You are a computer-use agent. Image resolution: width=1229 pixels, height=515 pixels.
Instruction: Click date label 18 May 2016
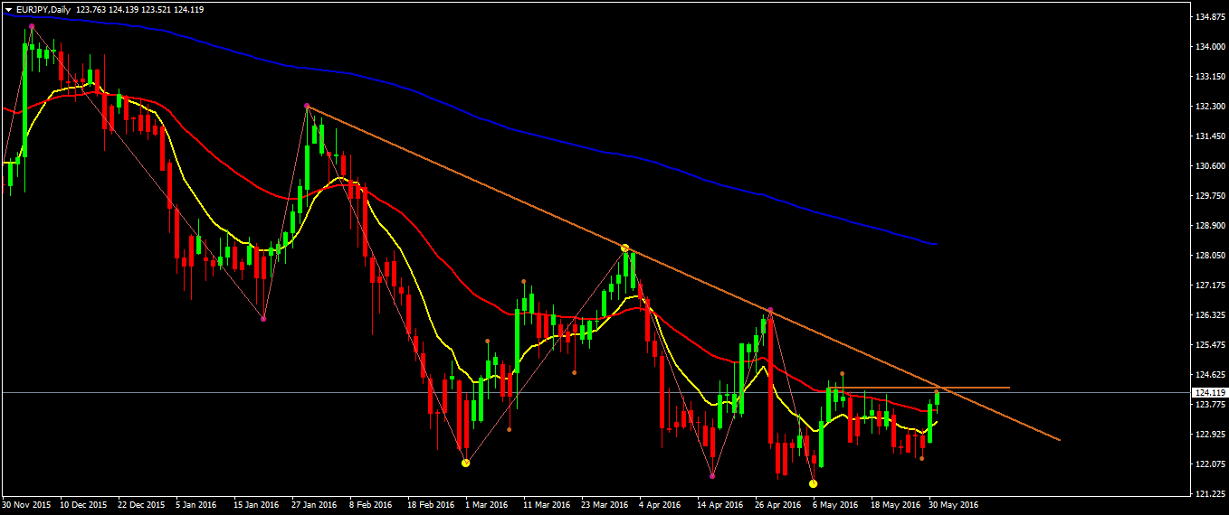pos(894,505)
